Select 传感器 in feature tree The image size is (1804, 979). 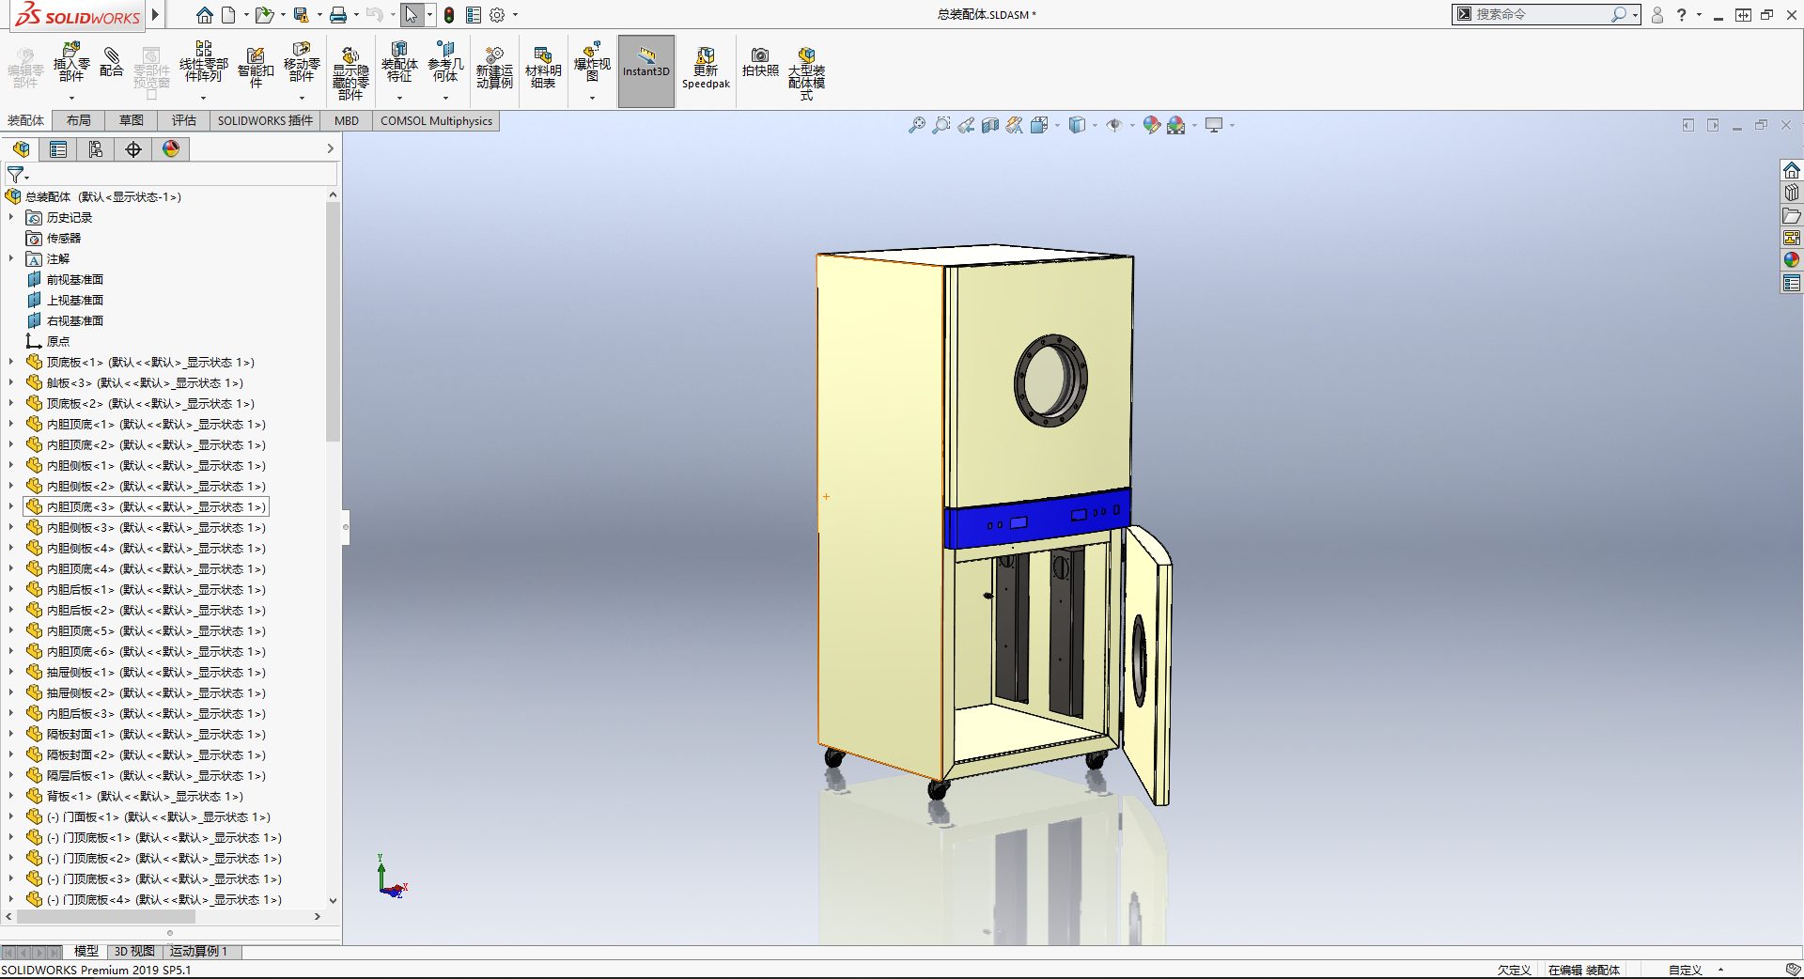64,238
